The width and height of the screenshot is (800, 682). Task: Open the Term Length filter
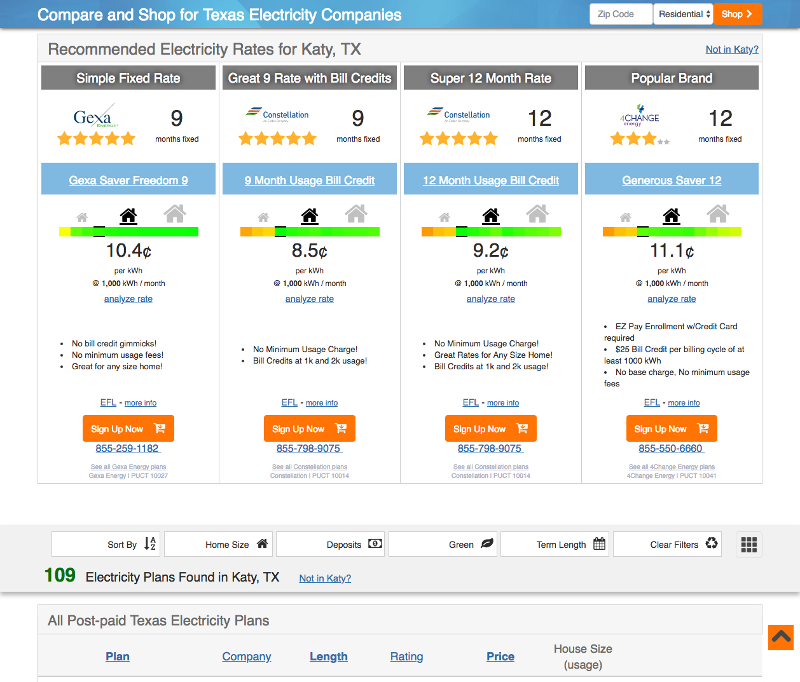point(555,545)
